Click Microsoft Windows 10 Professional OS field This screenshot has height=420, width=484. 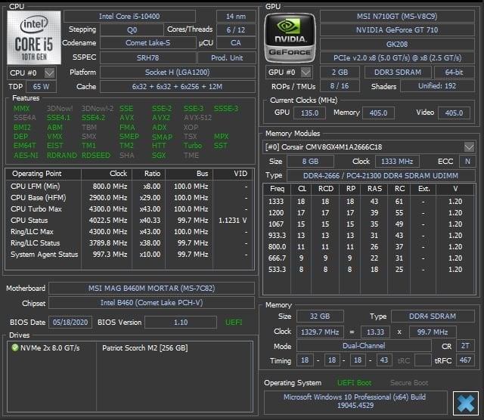click(x=355, y=401)
